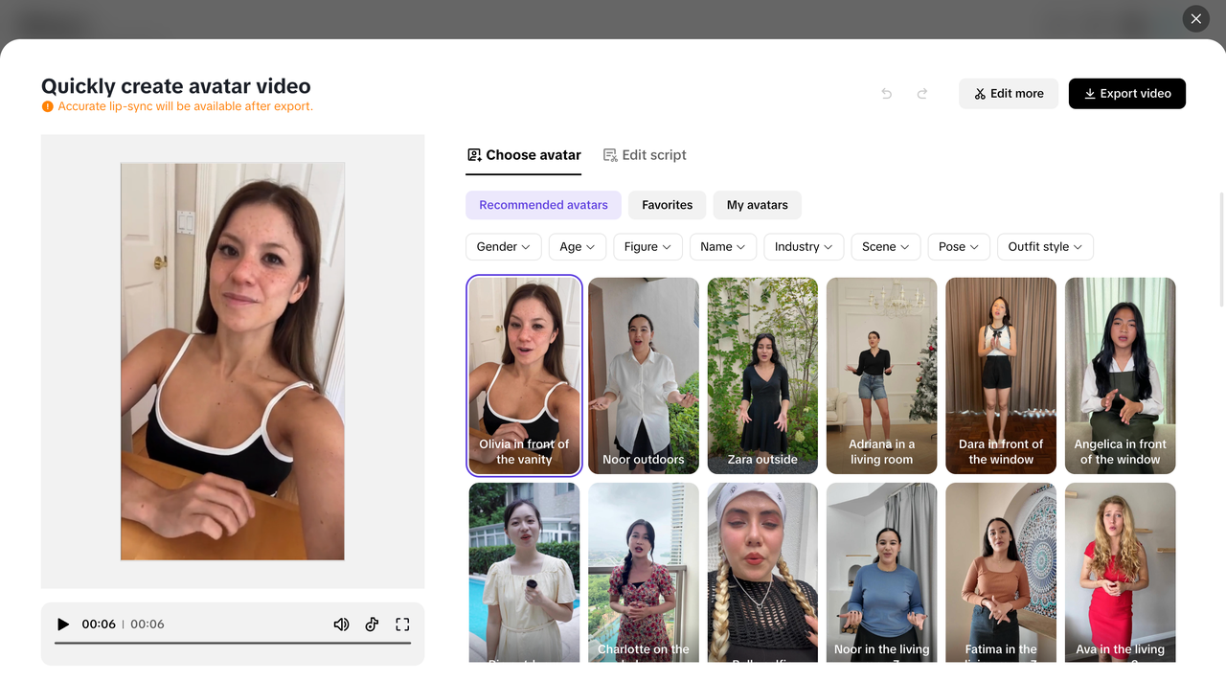Mute the video preview audio
Screen dimensions: 1226x681
click(x=341, y=624)
